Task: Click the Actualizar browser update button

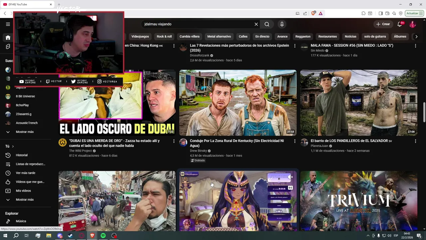Action: tap(414, 13)
